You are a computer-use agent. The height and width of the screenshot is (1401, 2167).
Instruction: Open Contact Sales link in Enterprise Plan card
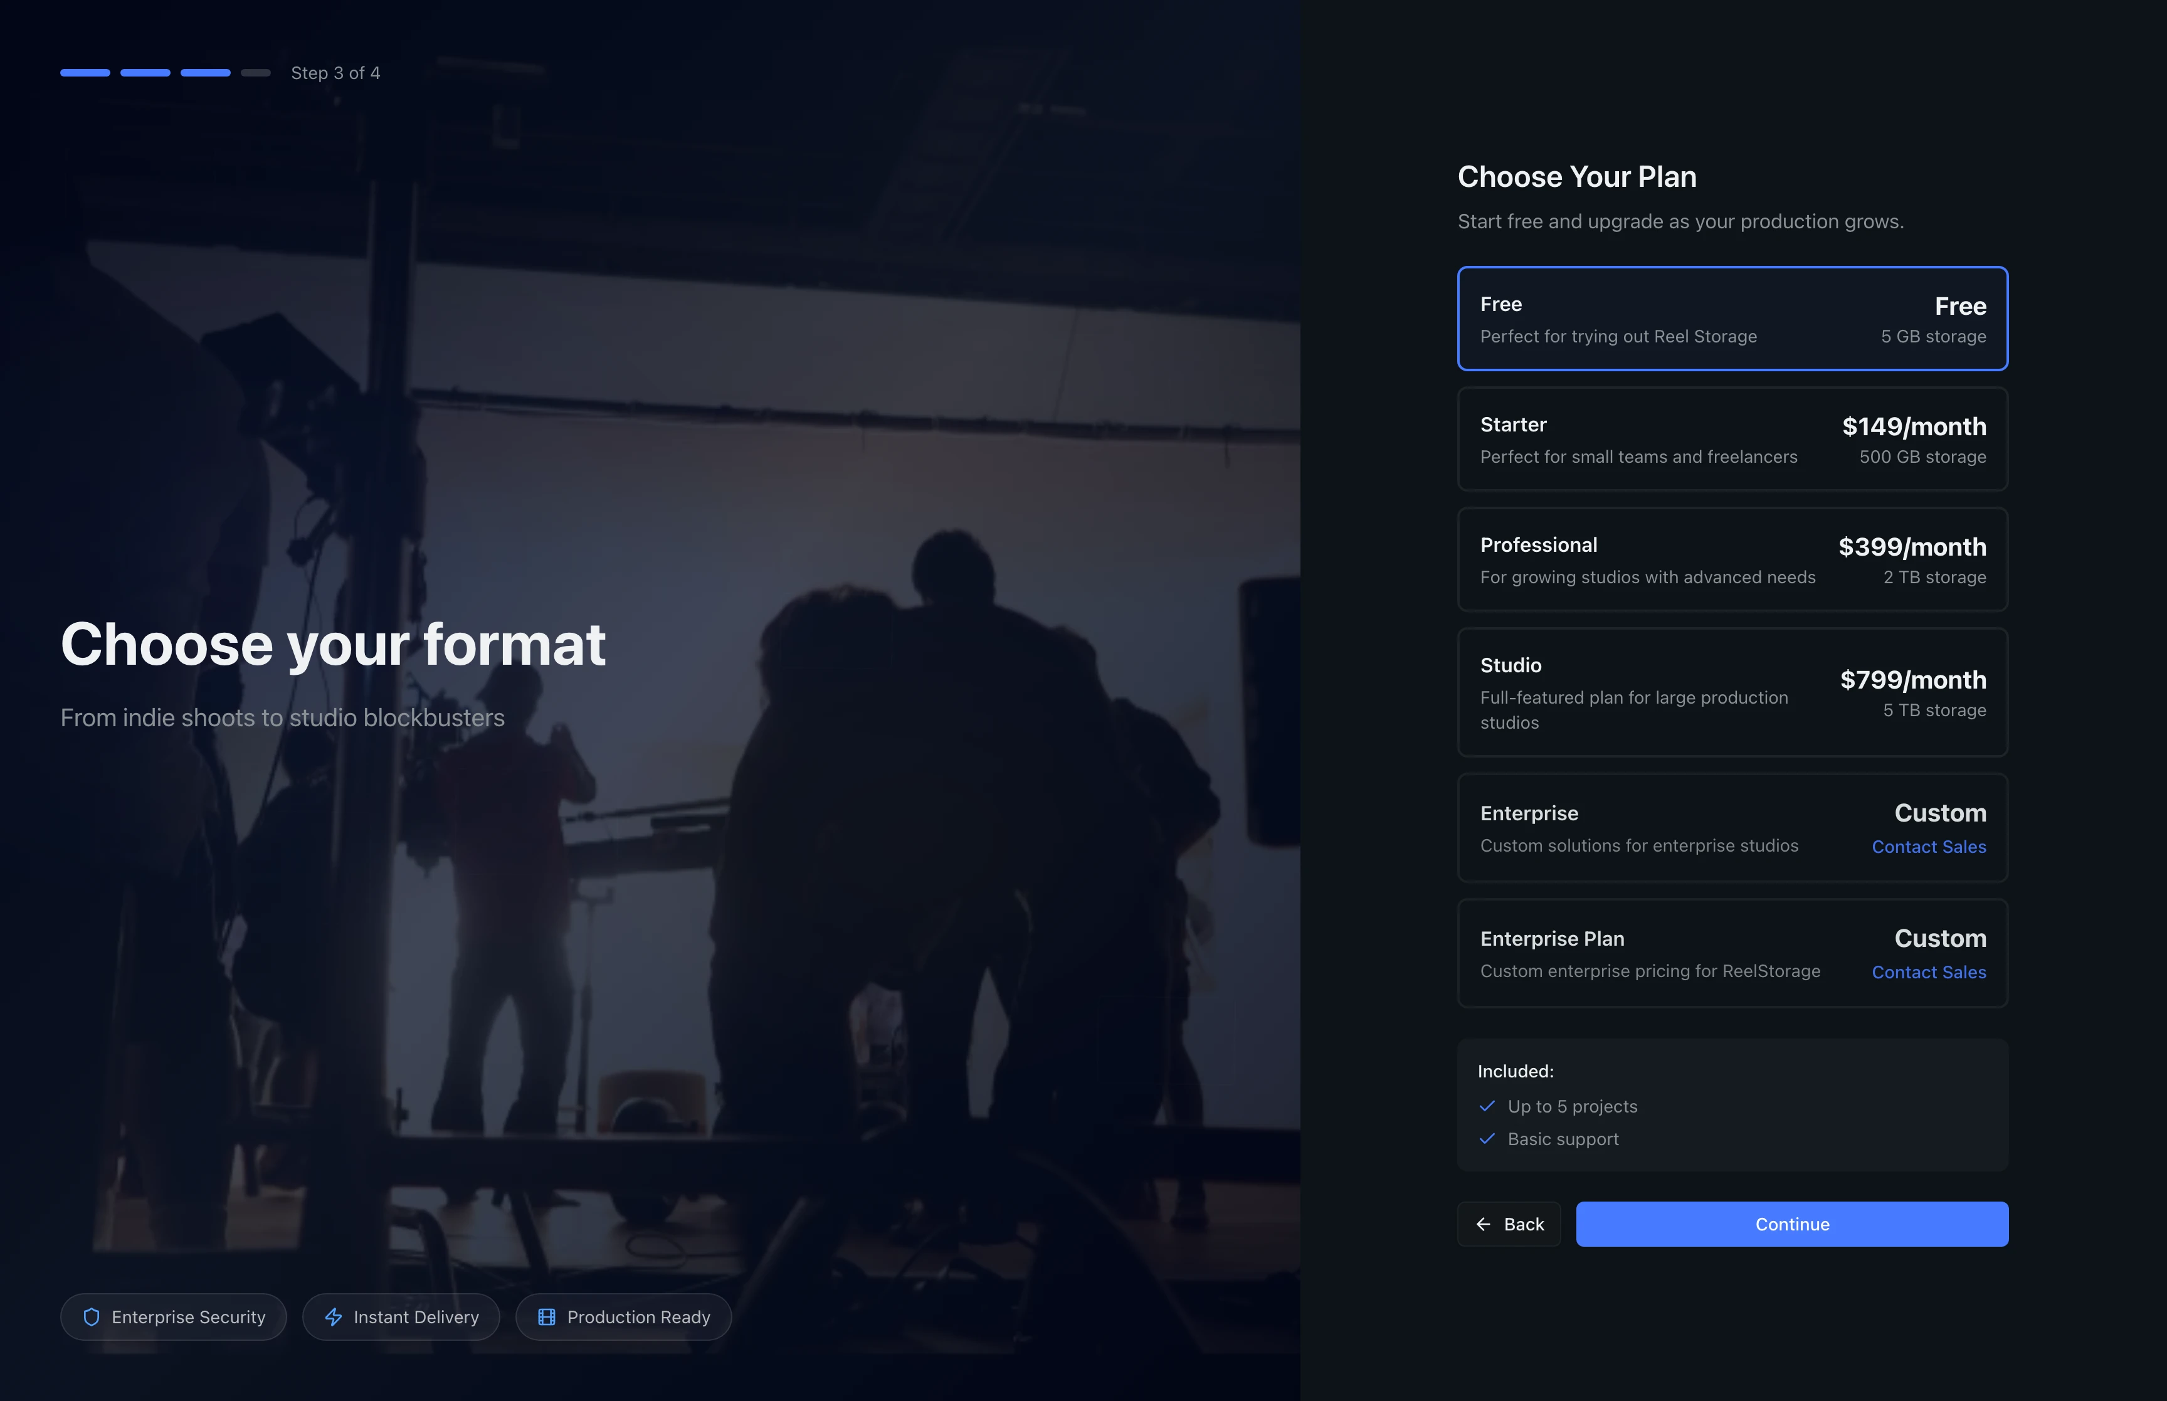coord(1928,973)
